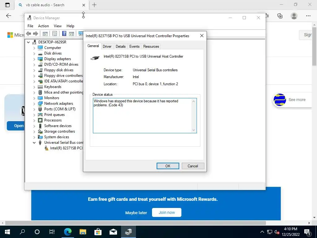The image size is (317, 238).
Task: Switch to the Events tab
Action: point(134,46)
